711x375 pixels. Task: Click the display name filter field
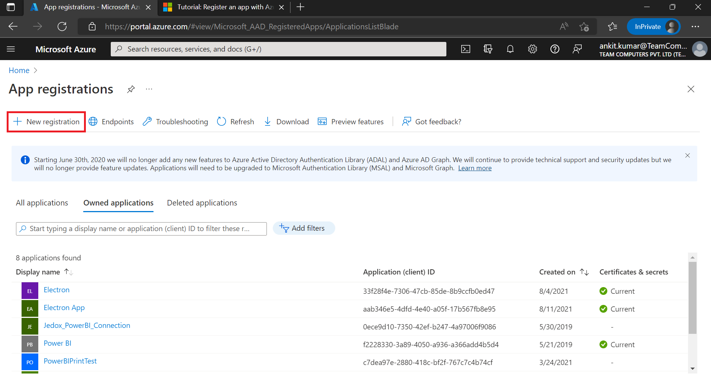click(x=141, y=228)
